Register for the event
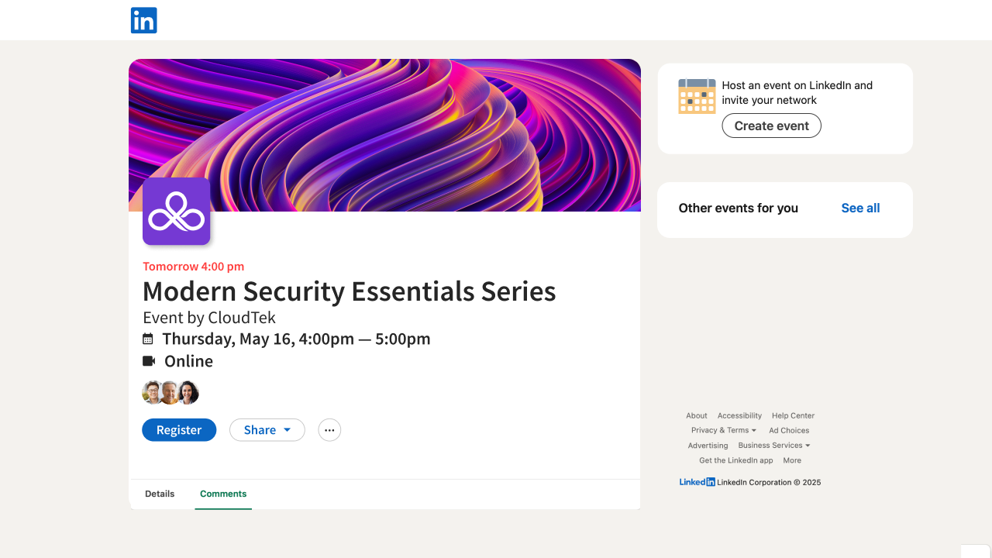Screen dimensions: 992x558 coord(179,430)
